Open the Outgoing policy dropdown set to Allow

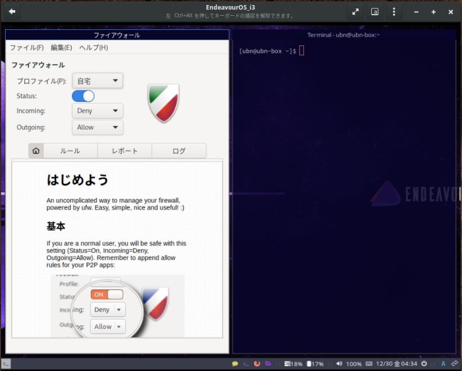point(97,127)
